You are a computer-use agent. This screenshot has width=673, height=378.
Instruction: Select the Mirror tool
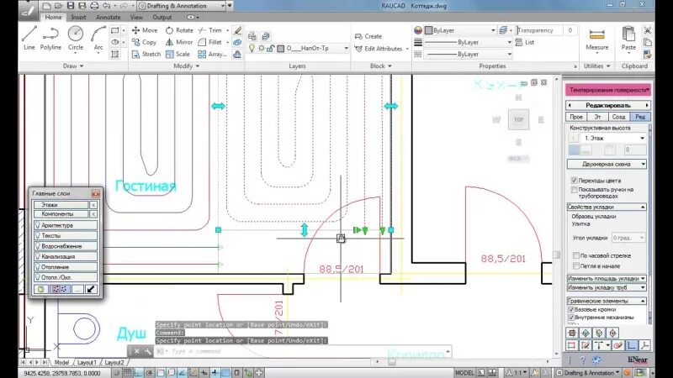pos(179,42)
